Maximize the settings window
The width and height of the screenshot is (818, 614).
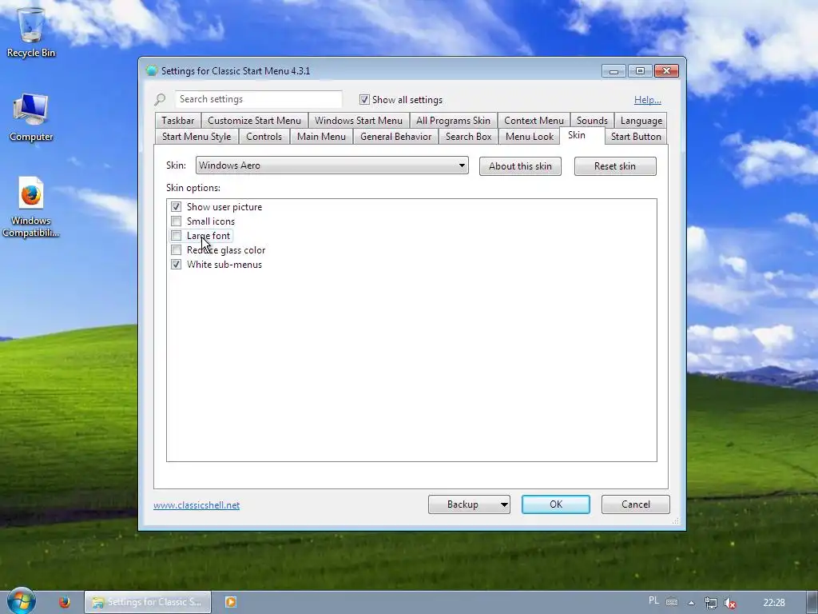click(x=640, y=71)
